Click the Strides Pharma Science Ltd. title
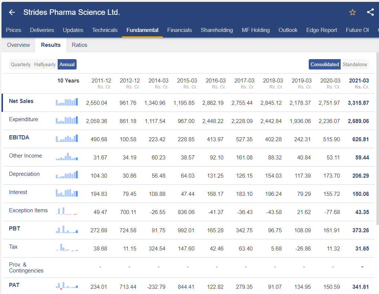Screen dimensions: 379x294 71,12
